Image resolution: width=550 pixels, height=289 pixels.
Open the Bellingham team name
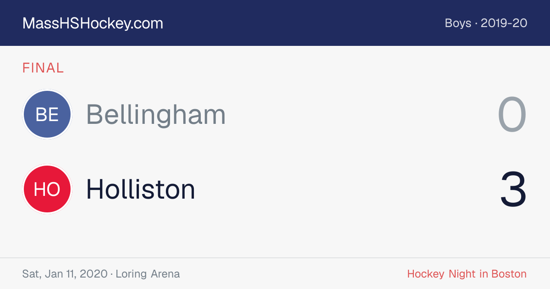coord(156,115)
